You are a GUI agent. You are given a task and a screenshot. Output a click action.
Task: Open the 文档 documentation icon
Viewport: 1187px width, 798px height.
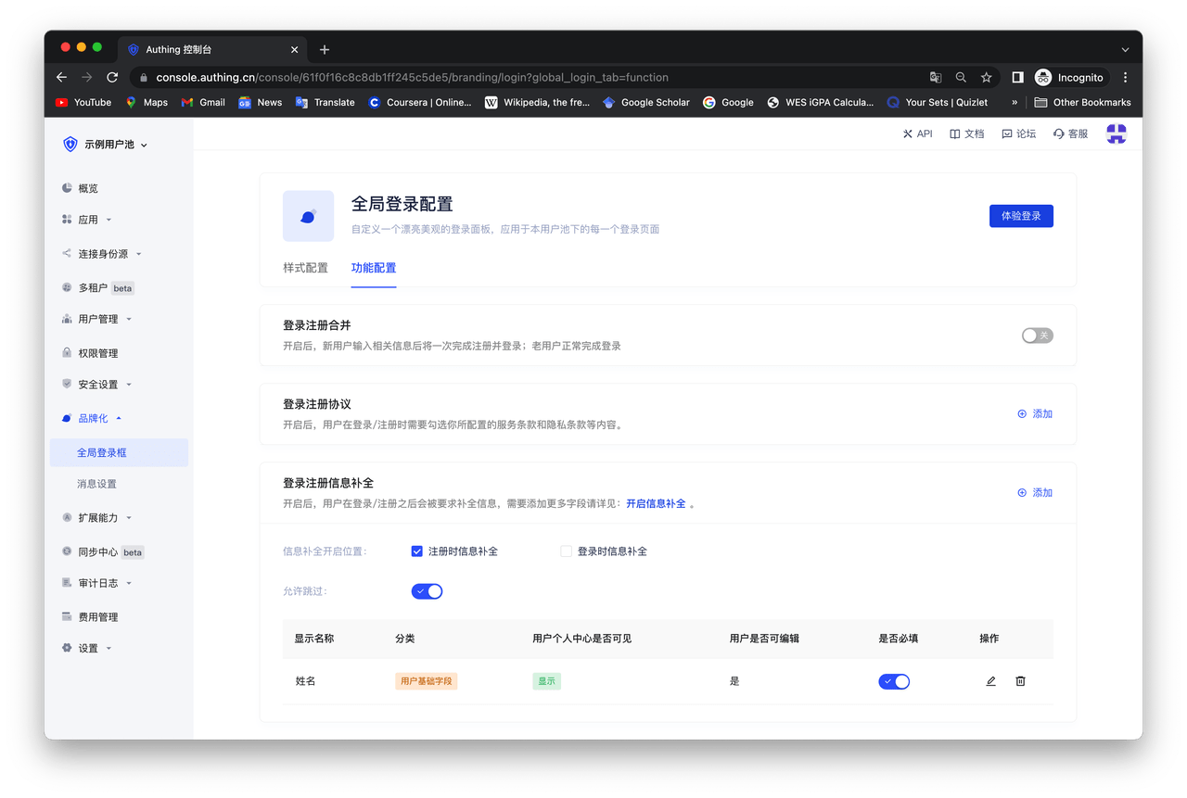coord(954,134)
